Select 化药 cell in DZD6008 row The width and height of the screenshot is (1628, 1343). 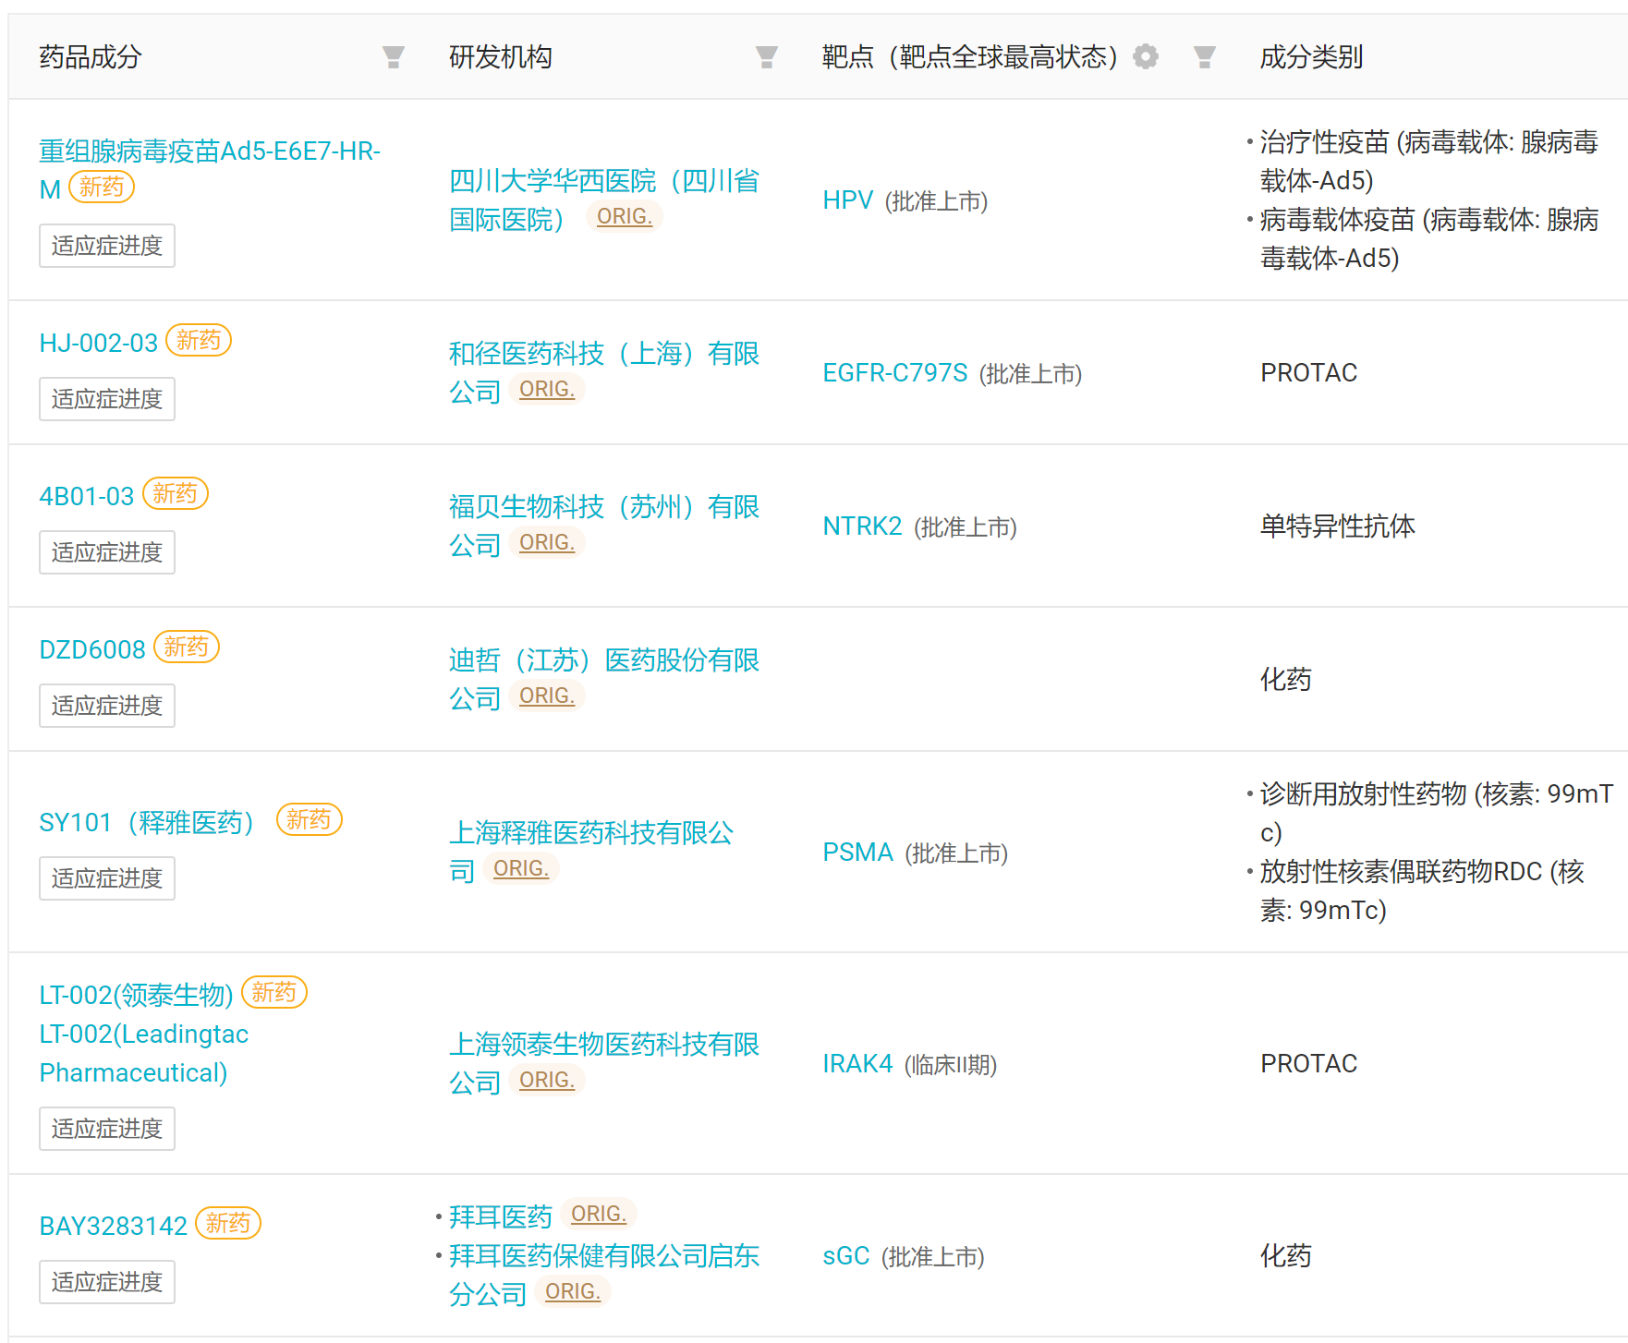click(x=1286, y=679)
